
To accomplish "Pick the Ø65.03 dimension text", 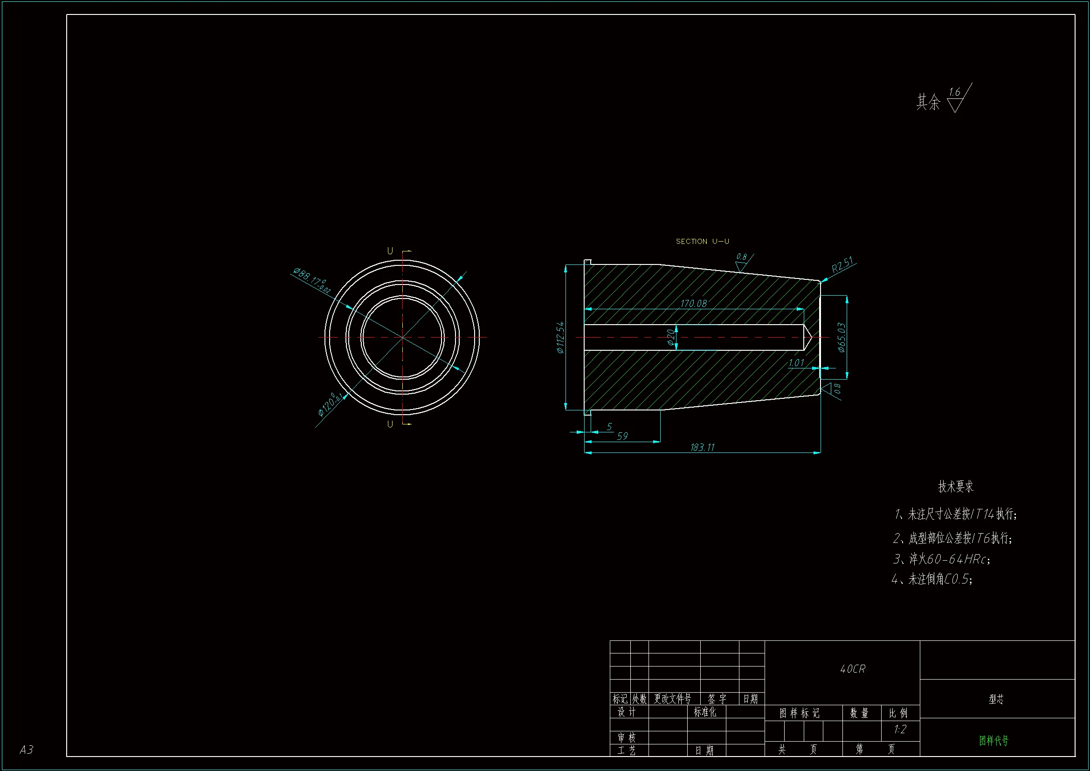I will pyautogui.click(x=842, y=337).
